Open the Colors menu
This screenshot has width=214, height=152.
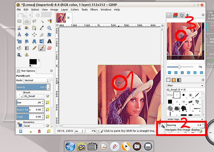pos(75,10)
